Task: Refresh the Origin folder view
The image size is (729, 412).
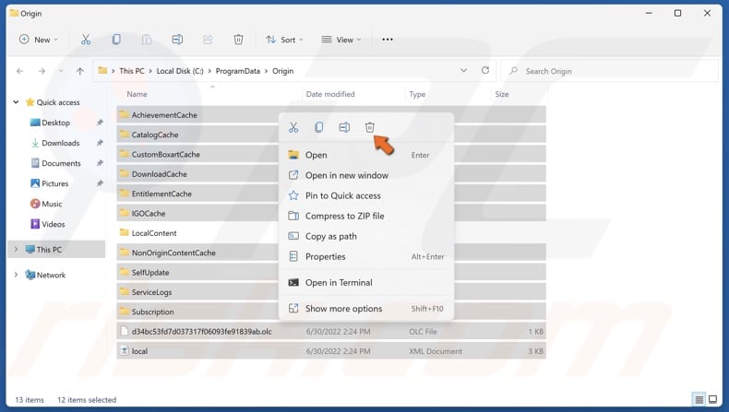Action: pyautogui.click(x=485, y=71)
